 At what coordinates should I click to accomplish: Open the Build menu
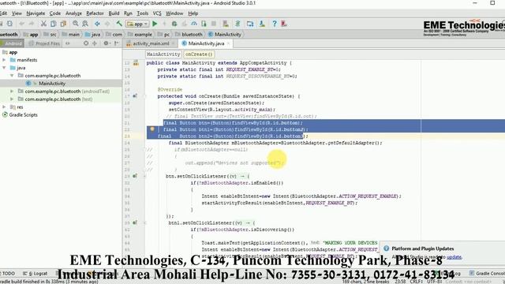114,13
